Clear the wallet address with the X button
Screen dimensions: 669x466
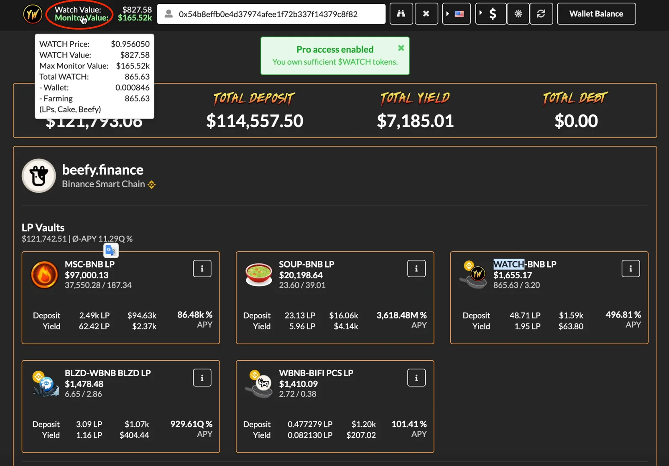tap(426, 14)
